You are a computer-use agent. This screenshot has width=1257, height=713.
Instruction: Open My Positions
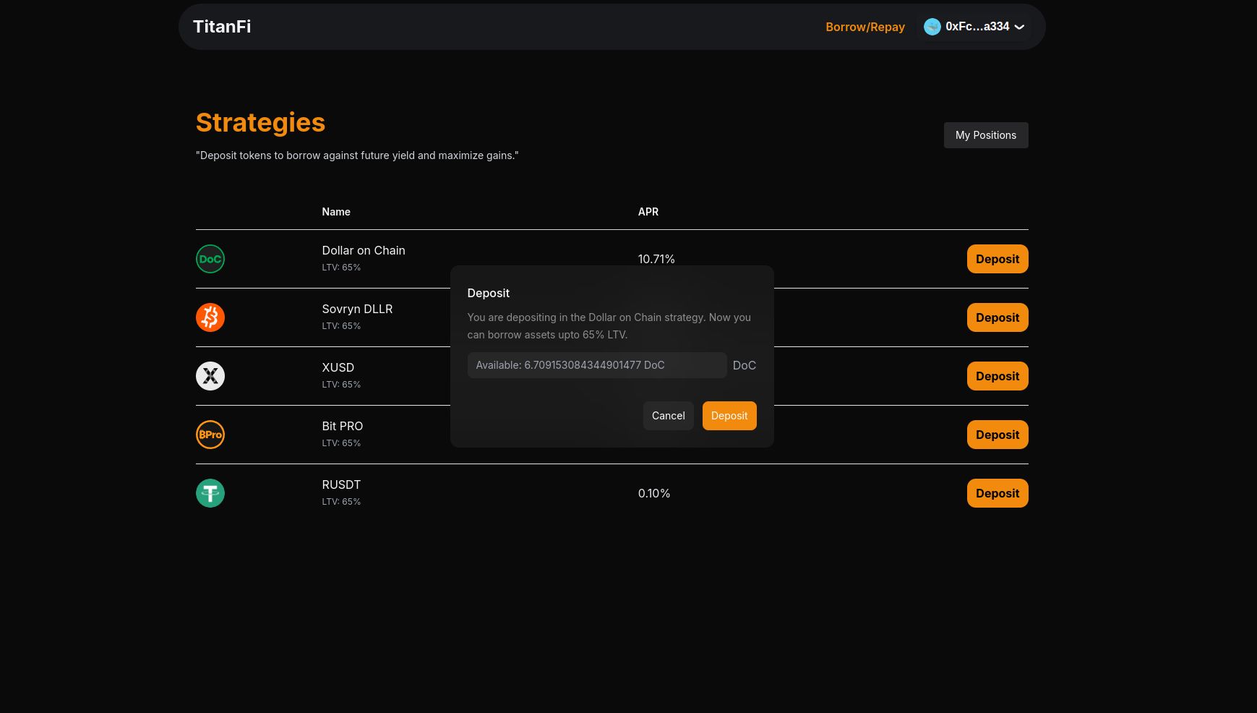(x=986, y=135)
